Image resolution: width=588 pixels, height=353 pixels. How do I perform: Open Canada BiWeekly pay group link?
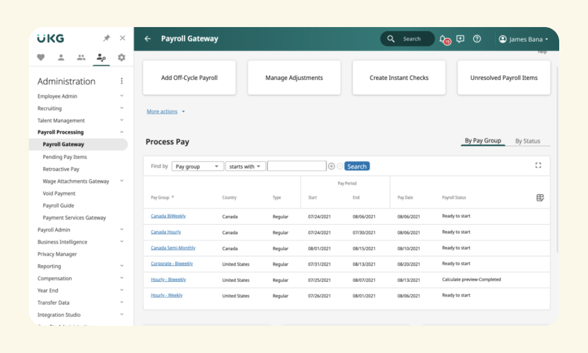pos(168,216)
